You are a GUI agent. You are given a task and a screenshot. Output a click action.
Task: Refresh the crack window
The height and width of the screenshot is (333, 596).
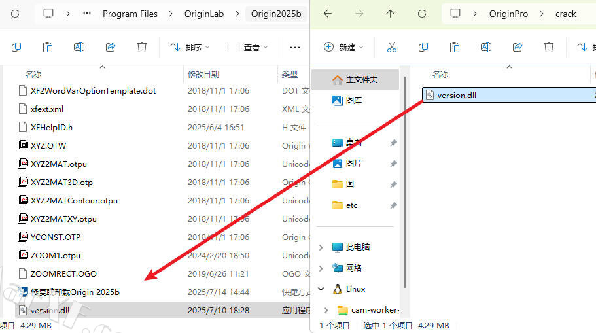pyautogui.click(x=422, y=14)
